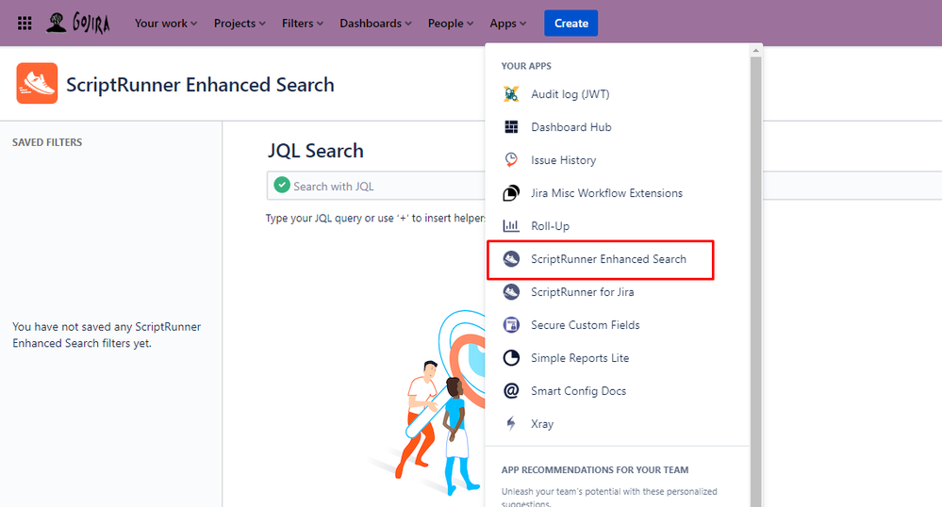The image size is (942, 507).
Task: Click the Simple Reports Lite pie icon
Action: 511,358
